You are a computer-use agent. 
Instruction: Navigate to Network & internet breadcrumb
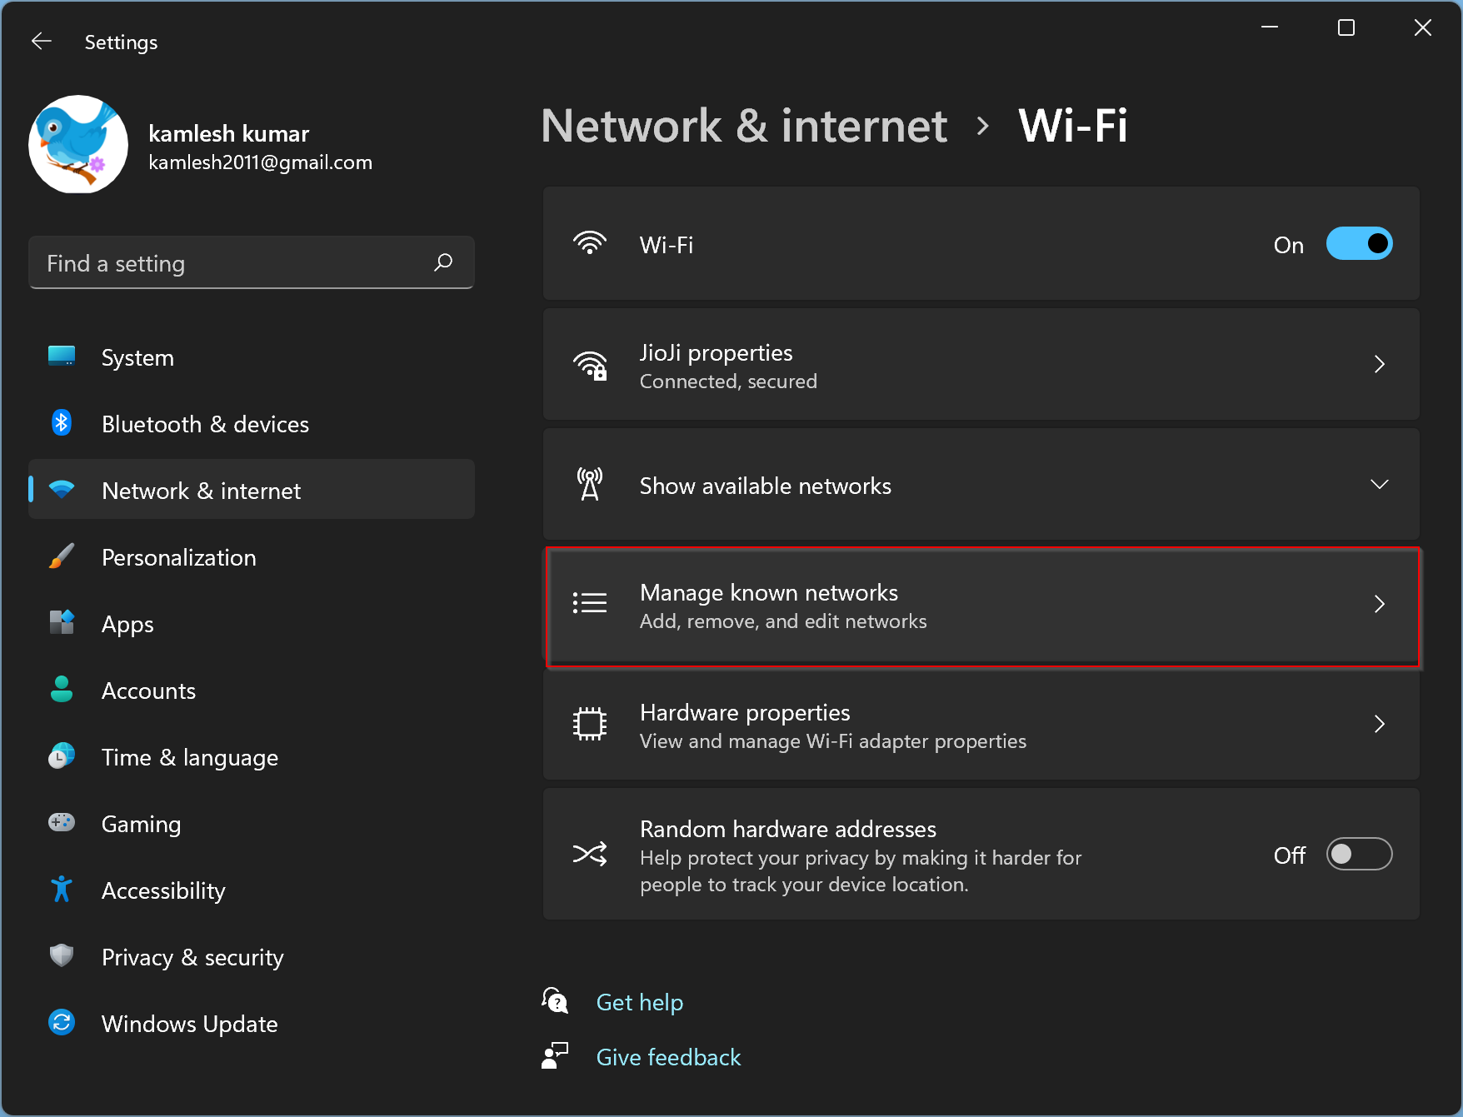744,126
